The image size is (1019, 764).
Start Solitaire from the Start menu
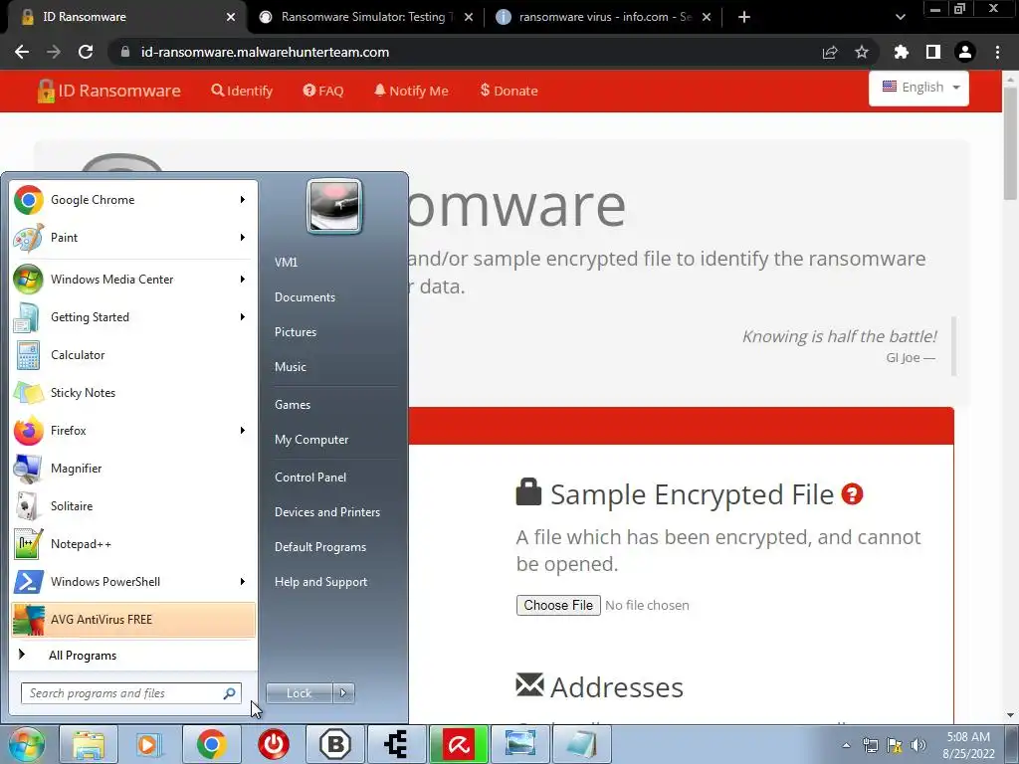coord(133,505)
